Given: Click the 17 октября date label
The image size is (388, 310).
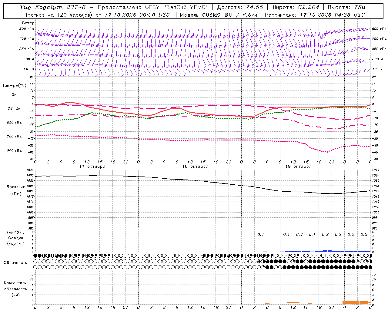Looking at the screenshot, I should pos(92,167).
